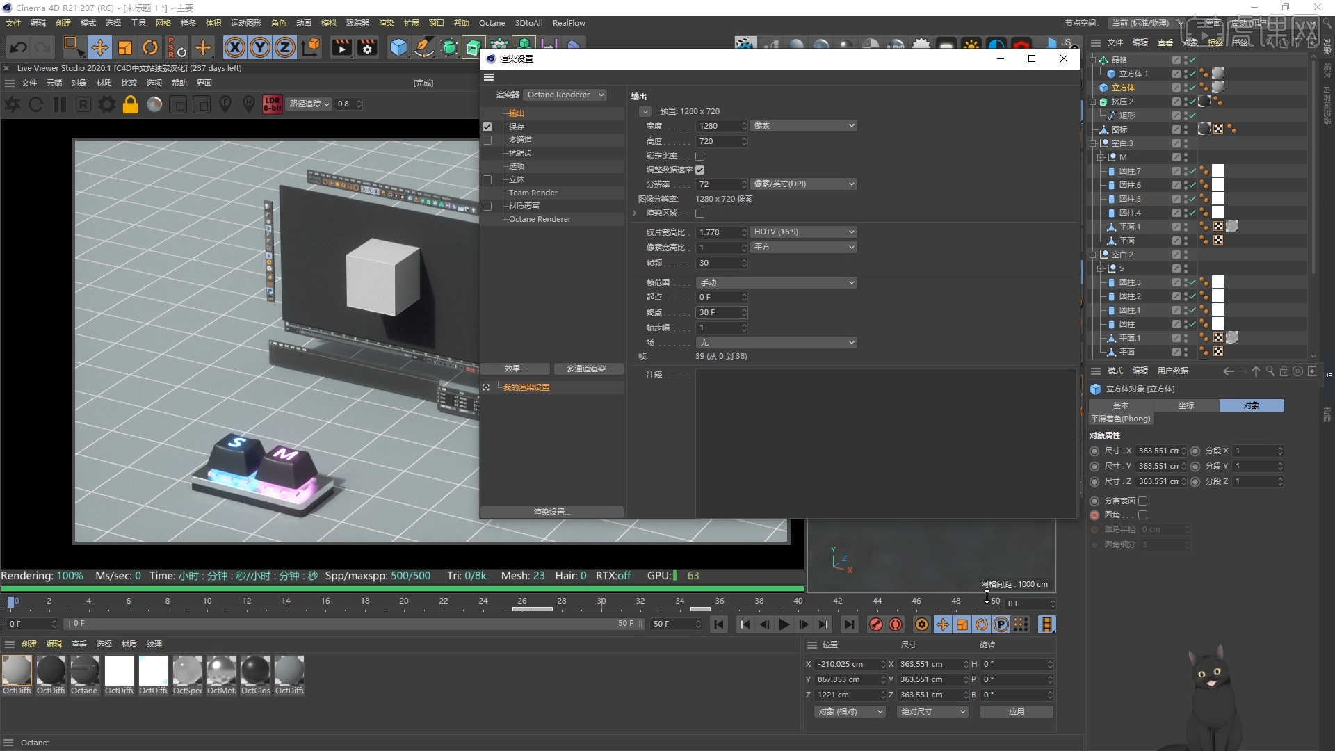Viewport: 1335px width, 751px height.
Task: Select the Scale tool in main toolbar
Action: click(125, 47)
